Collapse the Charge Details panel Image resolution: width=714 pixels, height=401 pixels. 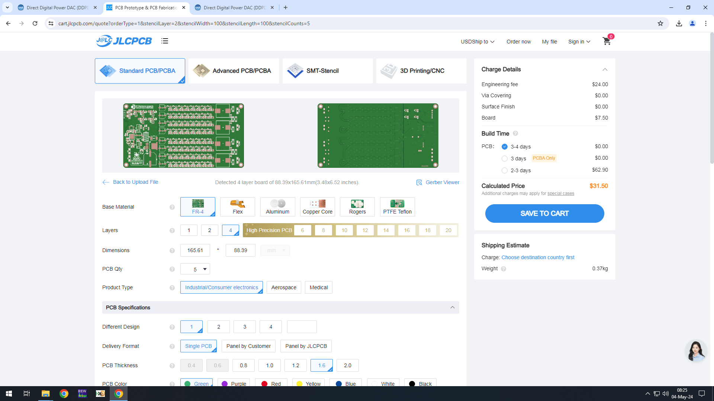(605, 69)
